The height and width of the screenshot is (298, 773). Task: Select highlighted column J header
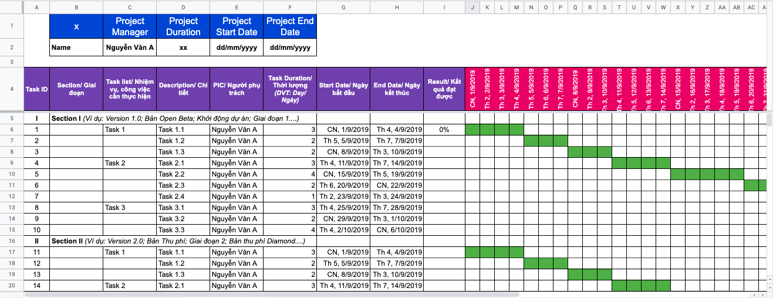[x=472, y=7]
